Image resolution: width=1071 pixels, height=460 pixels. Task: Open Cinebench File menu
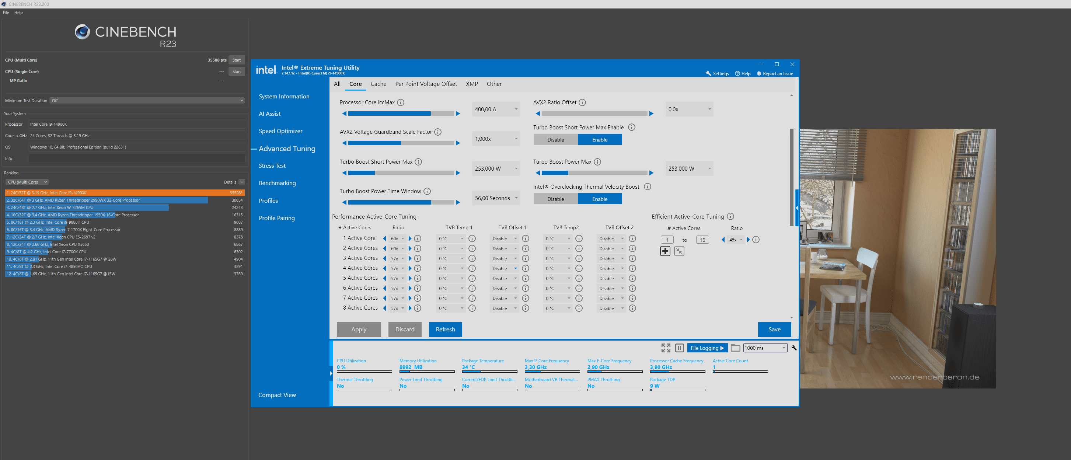pos(6,13)
